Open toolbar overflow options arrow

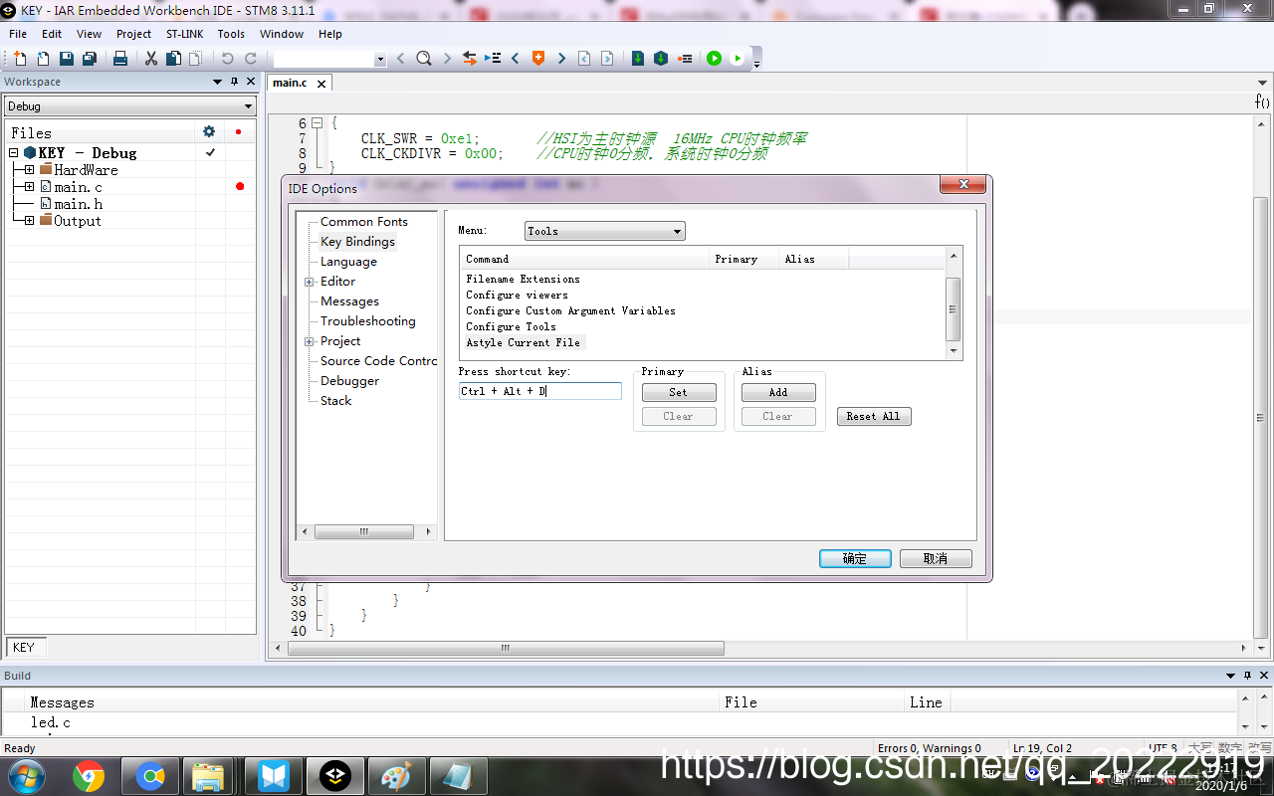(x=756, y=63)
